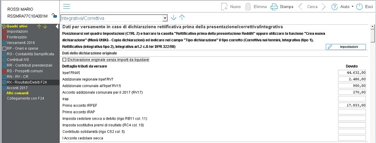Viewport: 376px width, 143px height.
Task: Open Frontespizio quadro
Action: (x=17, y=37)
